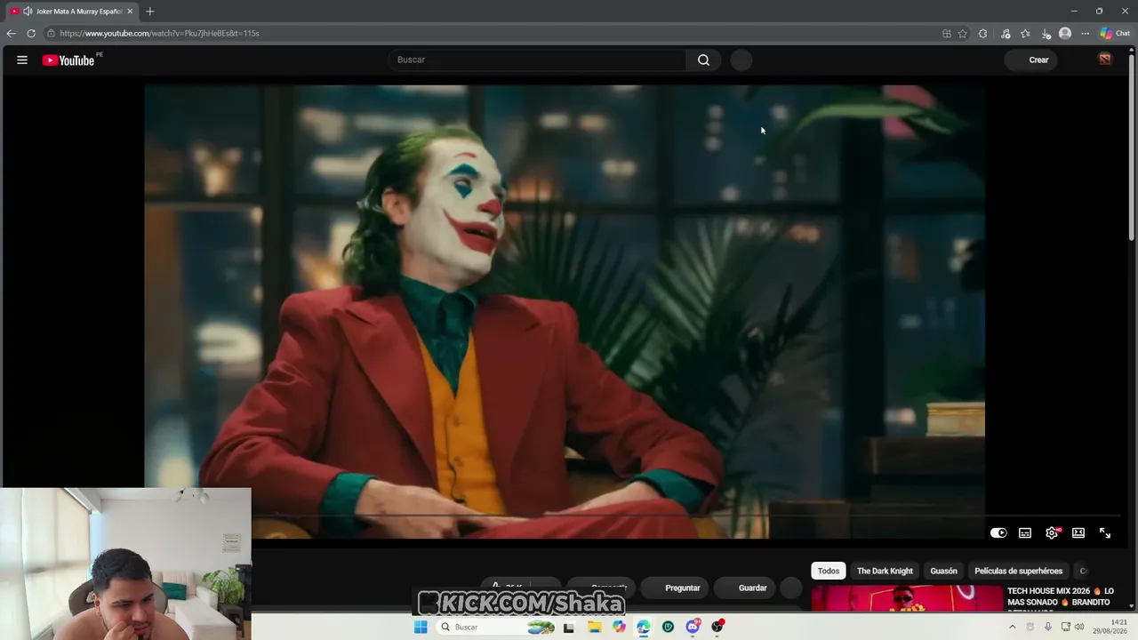Enter fullscreen on the video player
1138x640 pixels.
[1105, 533]
